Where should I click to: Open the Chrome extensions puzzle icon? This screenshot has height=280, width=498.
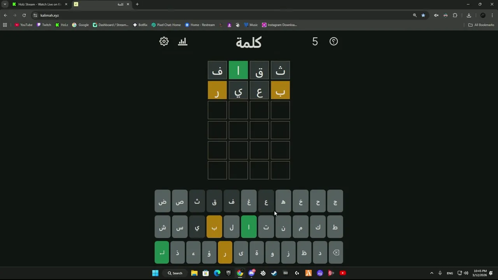[455, 15]
